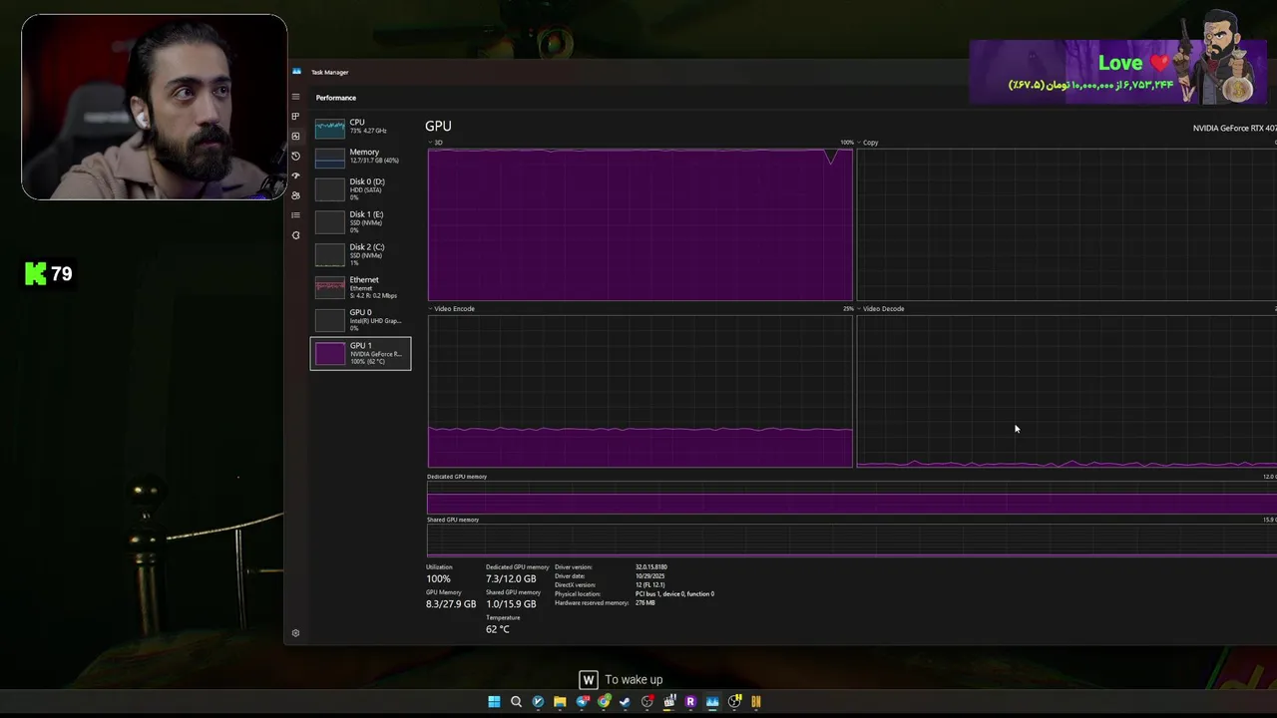
Task: Open OBS with red badge on taskbar
Action: point(647,702)
